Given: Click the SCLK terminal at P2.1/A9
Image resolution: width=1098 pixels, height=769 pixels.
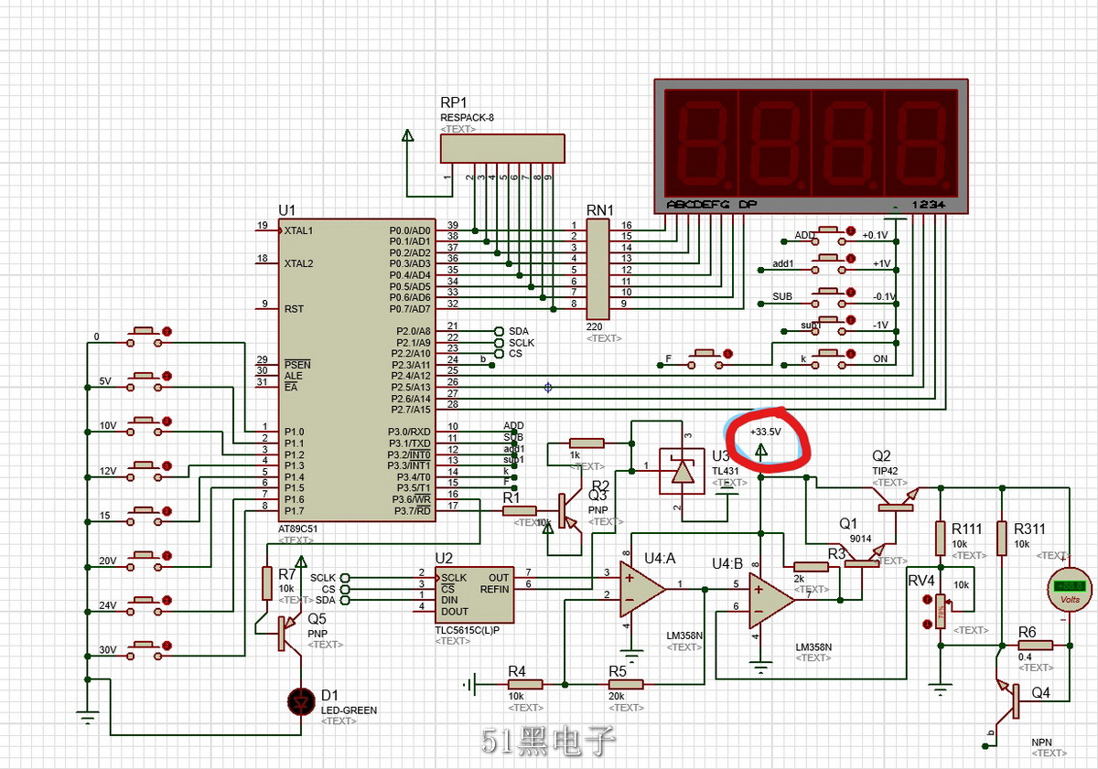Looking at the screenshot, I should click(x=499, y=342).
